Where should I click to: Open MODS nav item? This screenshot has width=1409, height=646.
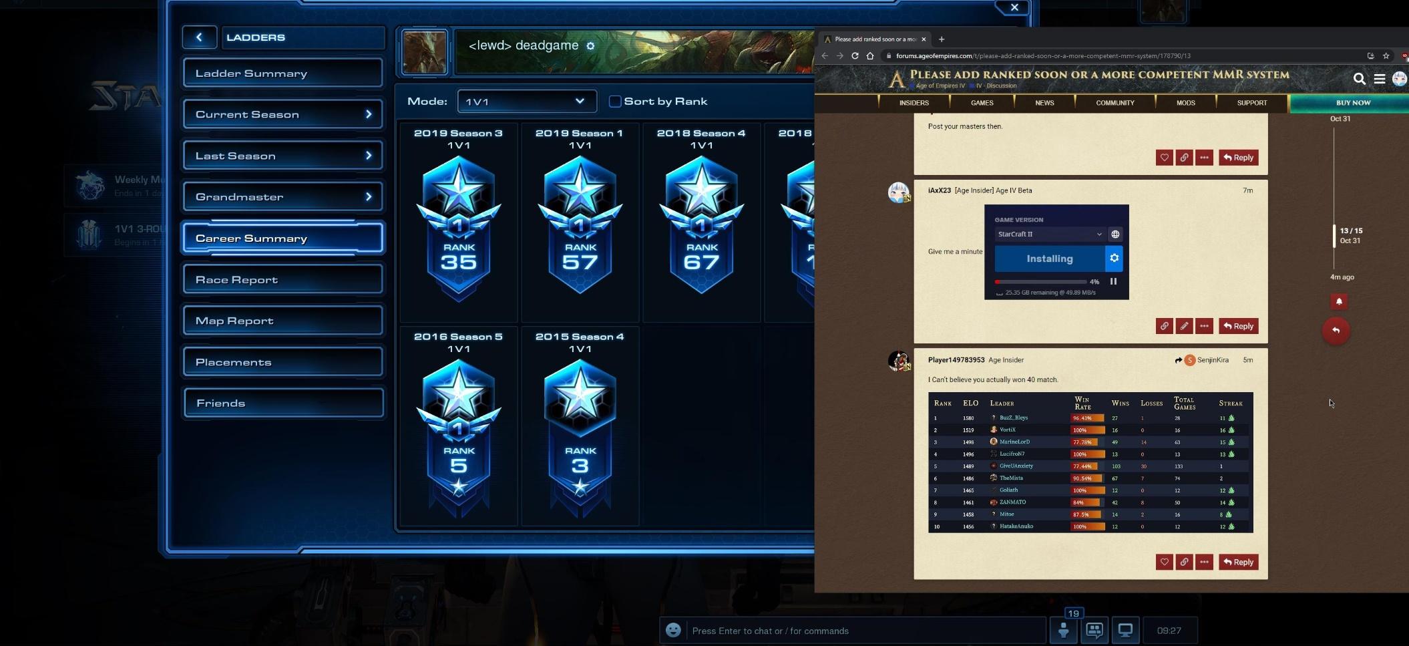pos(1185,103)
